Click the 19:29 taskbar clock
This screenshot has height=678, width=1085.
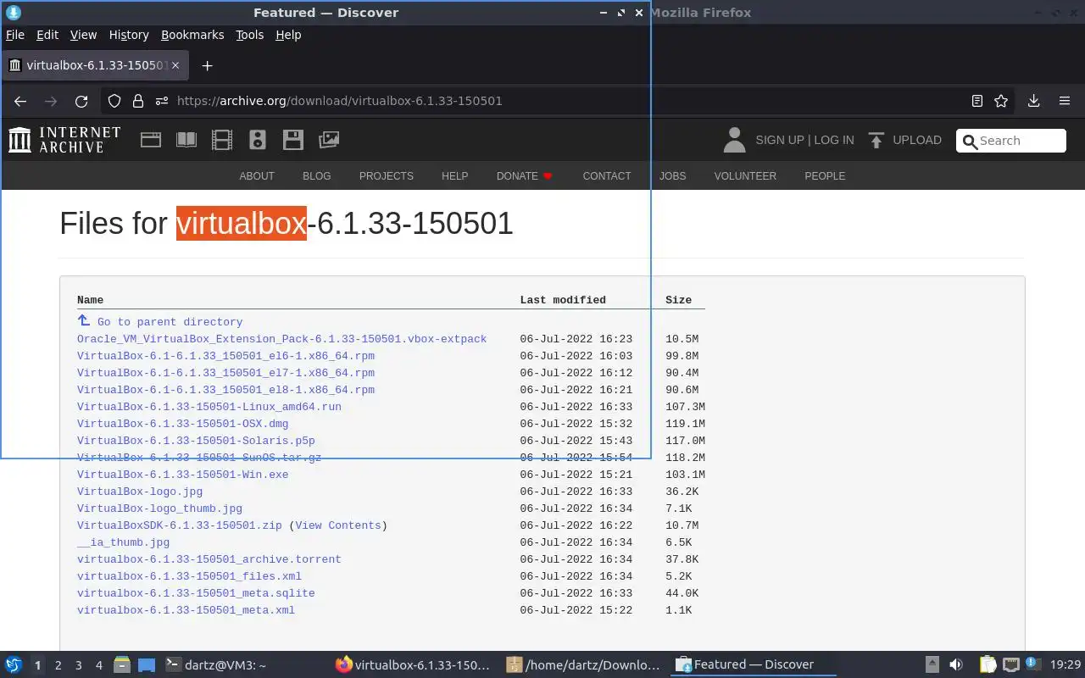pos(1066,664)
